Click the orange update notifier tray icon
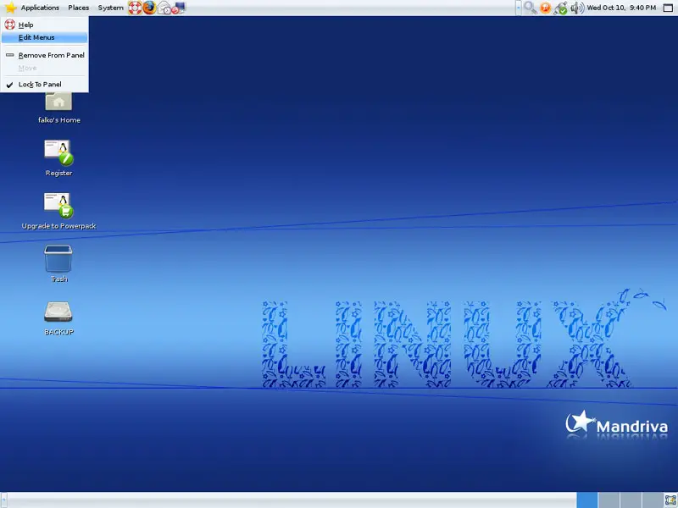 tap(546, 8)
